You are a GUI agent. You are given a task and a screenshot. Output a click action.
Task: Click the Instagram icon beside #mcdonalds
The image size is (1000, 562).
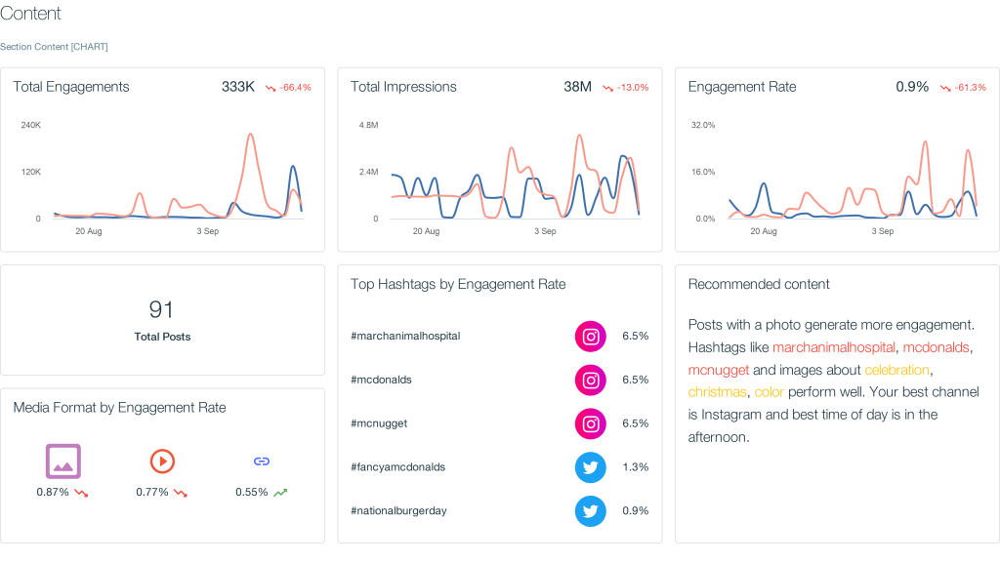point(590,380)
